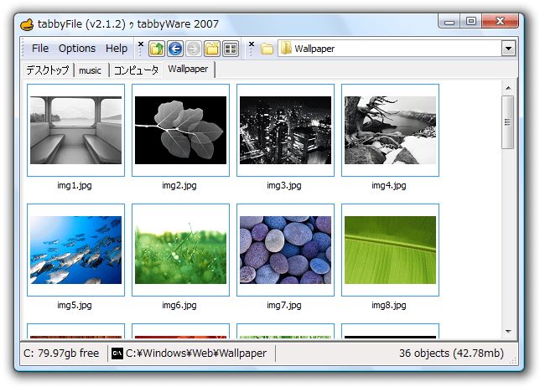Open the File menu
Image resolution: width=540 pixels, height=387 pixels.
click(40, 49)
